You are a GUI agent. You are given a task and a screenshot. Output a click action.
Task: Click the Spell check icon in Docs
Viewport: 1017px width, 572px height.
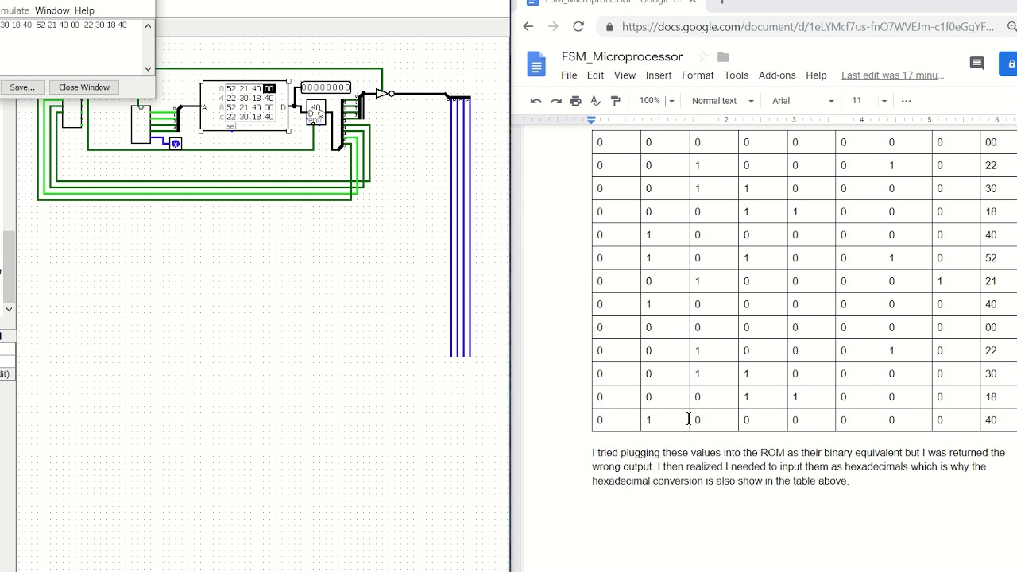tap(596, 101)
